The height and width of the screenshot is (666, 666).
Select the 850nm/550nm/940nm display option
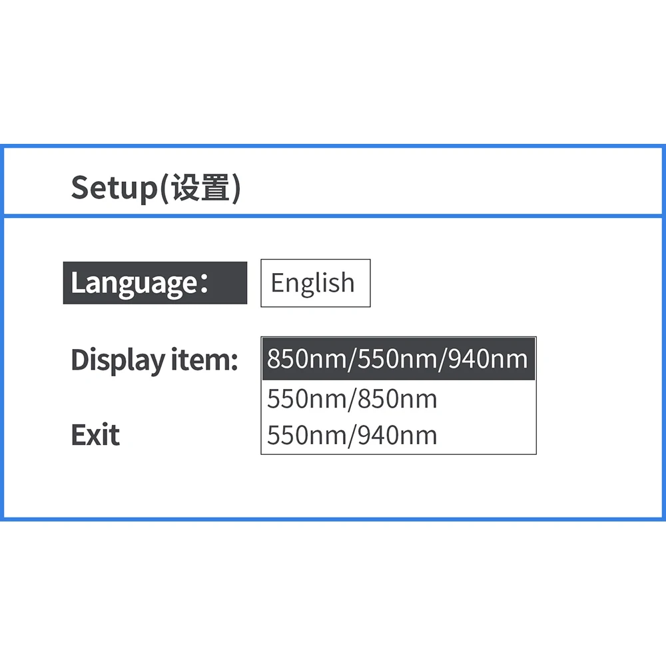(398, 359)
